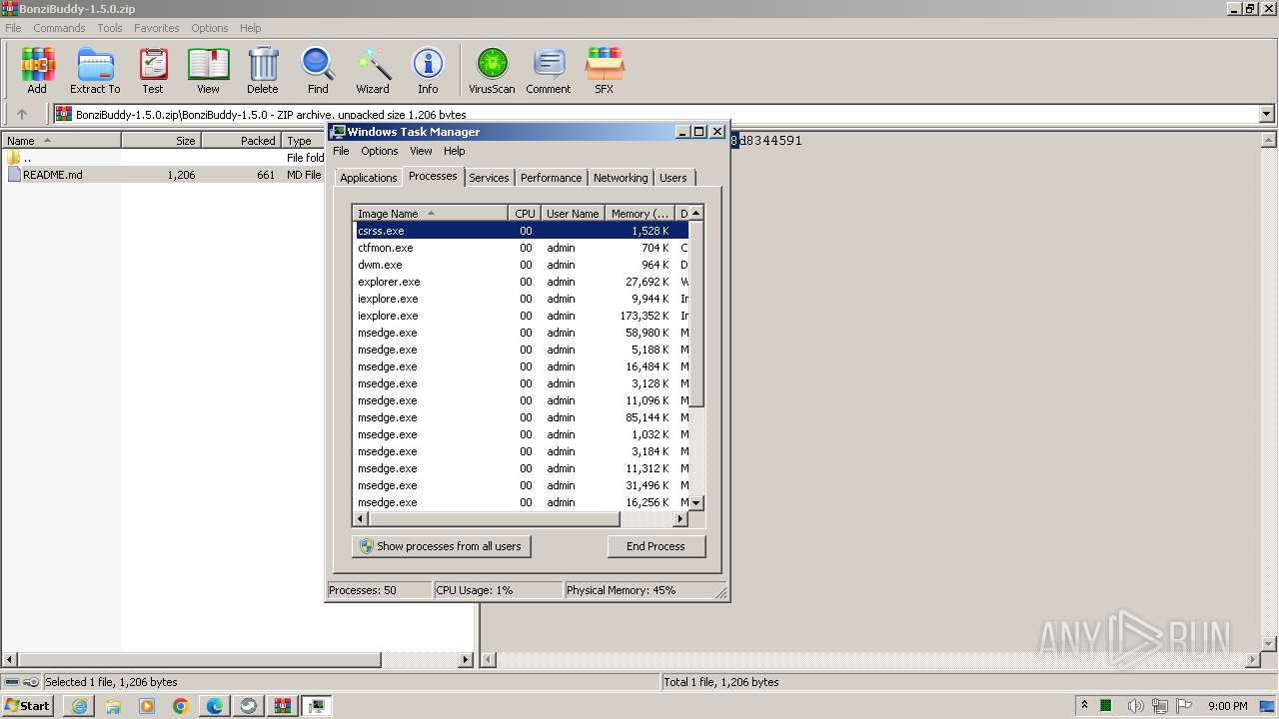Image resolution: width=1279 pixels, height=719 pixels.
Task: Click the SFX toolbar icon
Action: pos(604,70)
